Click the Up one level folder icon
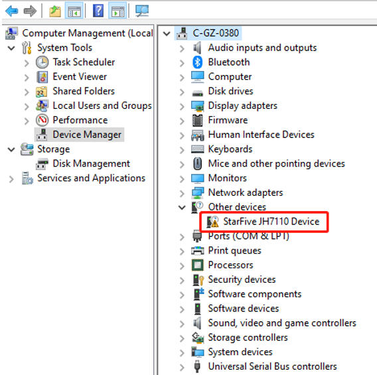The height and width of the screenshot is (375, 377). coord(55,11)
